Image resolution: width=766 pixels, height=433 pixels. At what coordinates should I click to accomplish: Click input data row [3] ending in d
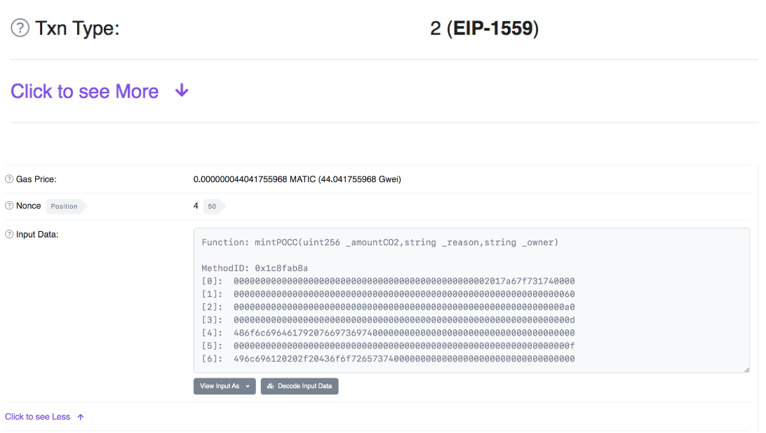click(x=389, y=320)
